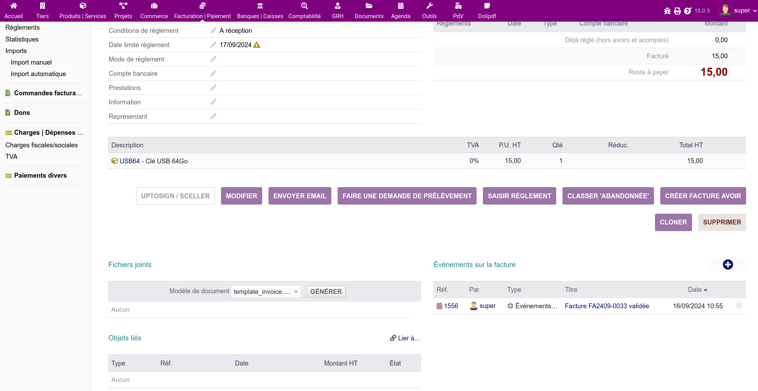This screenshot has width=758, height=391.
Task: Add new event with plus icon
Action: pos(728,265)
